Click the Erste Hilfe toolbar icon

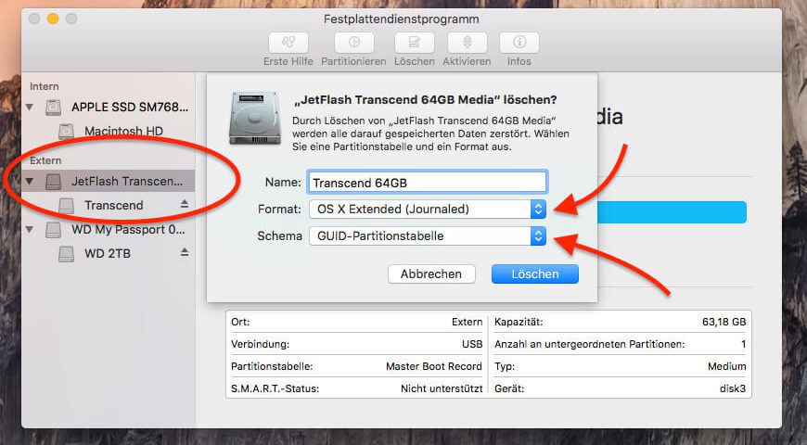click(288, 43)
